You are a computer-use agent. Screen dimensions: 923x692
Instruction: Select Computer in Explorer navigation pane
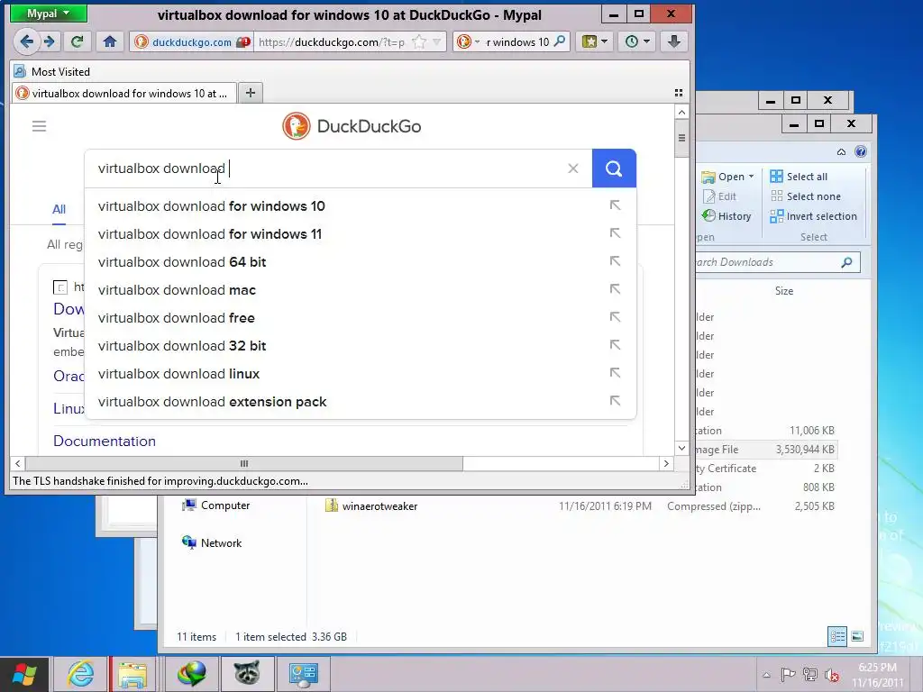pyautogui.click(x=215, y=505)
